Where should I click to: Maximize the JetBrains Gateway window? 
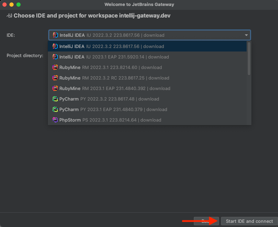[x=19, y=5]
